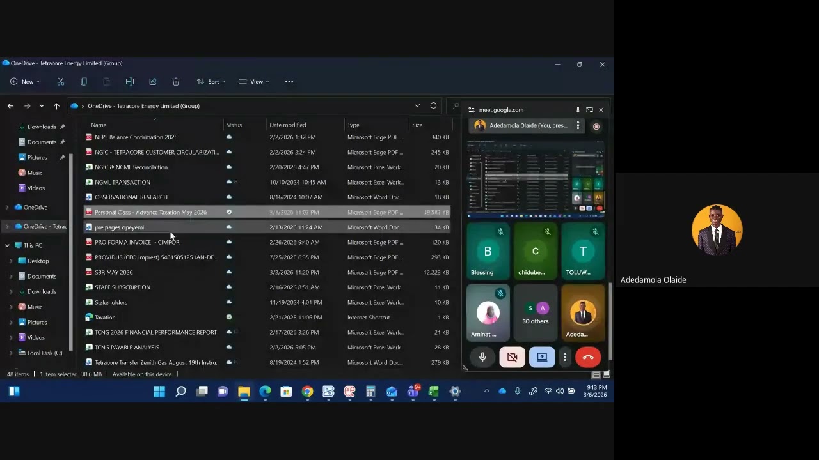The height and width of the screenshot is (460, 819).
Task: Delete the selected file with trash icon
Action: 176,82
